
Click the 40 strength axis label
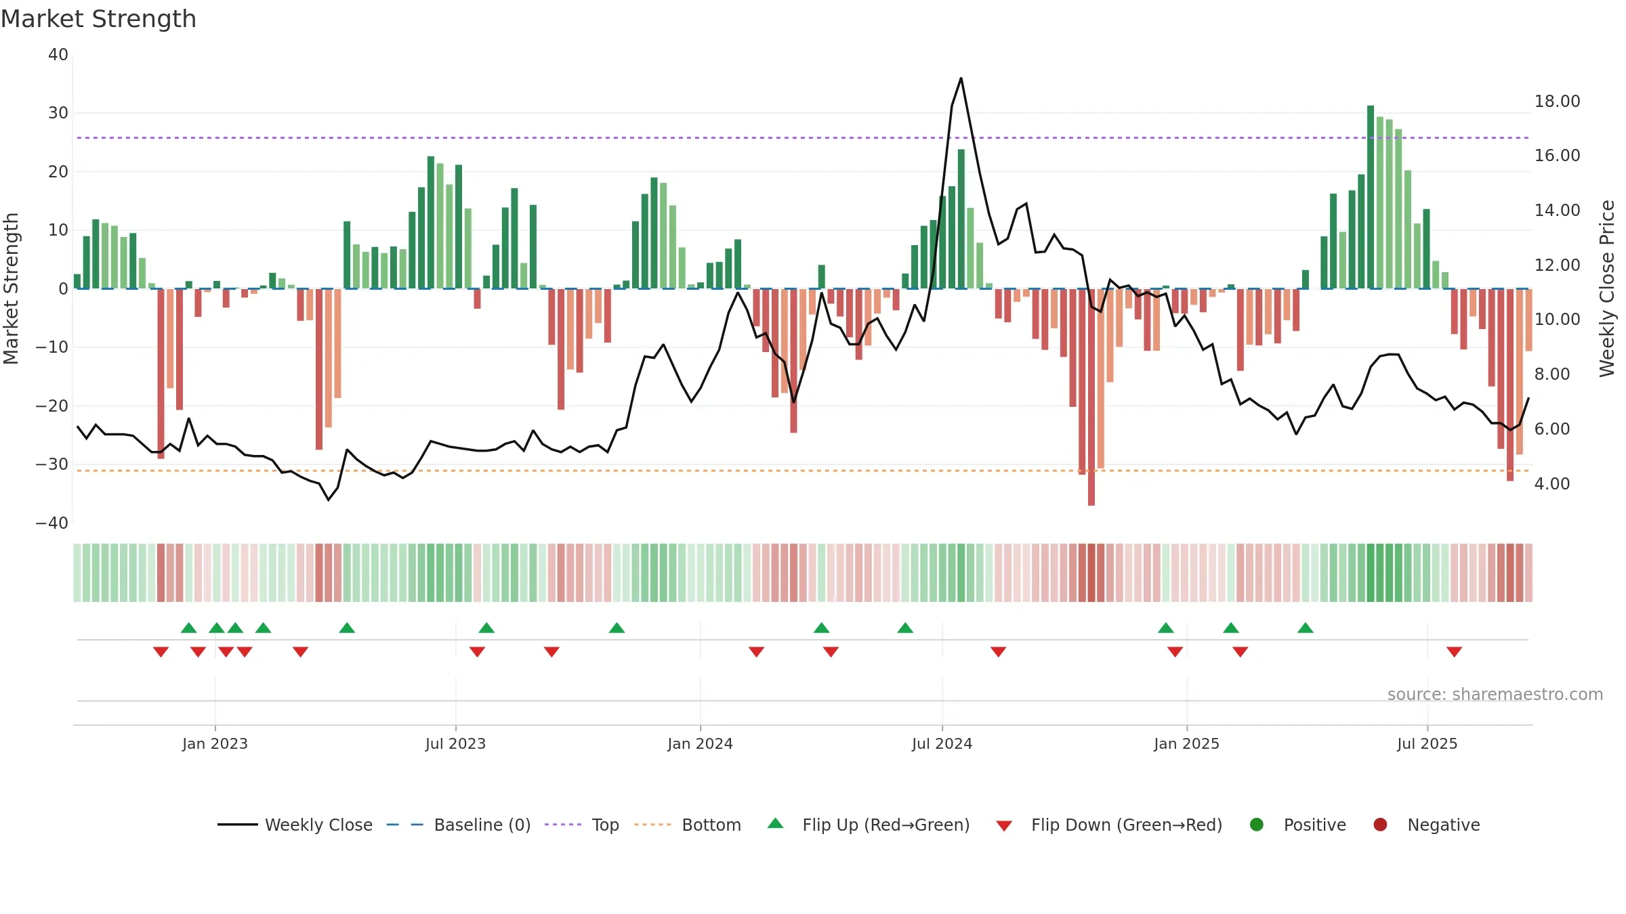coord(58,55)
